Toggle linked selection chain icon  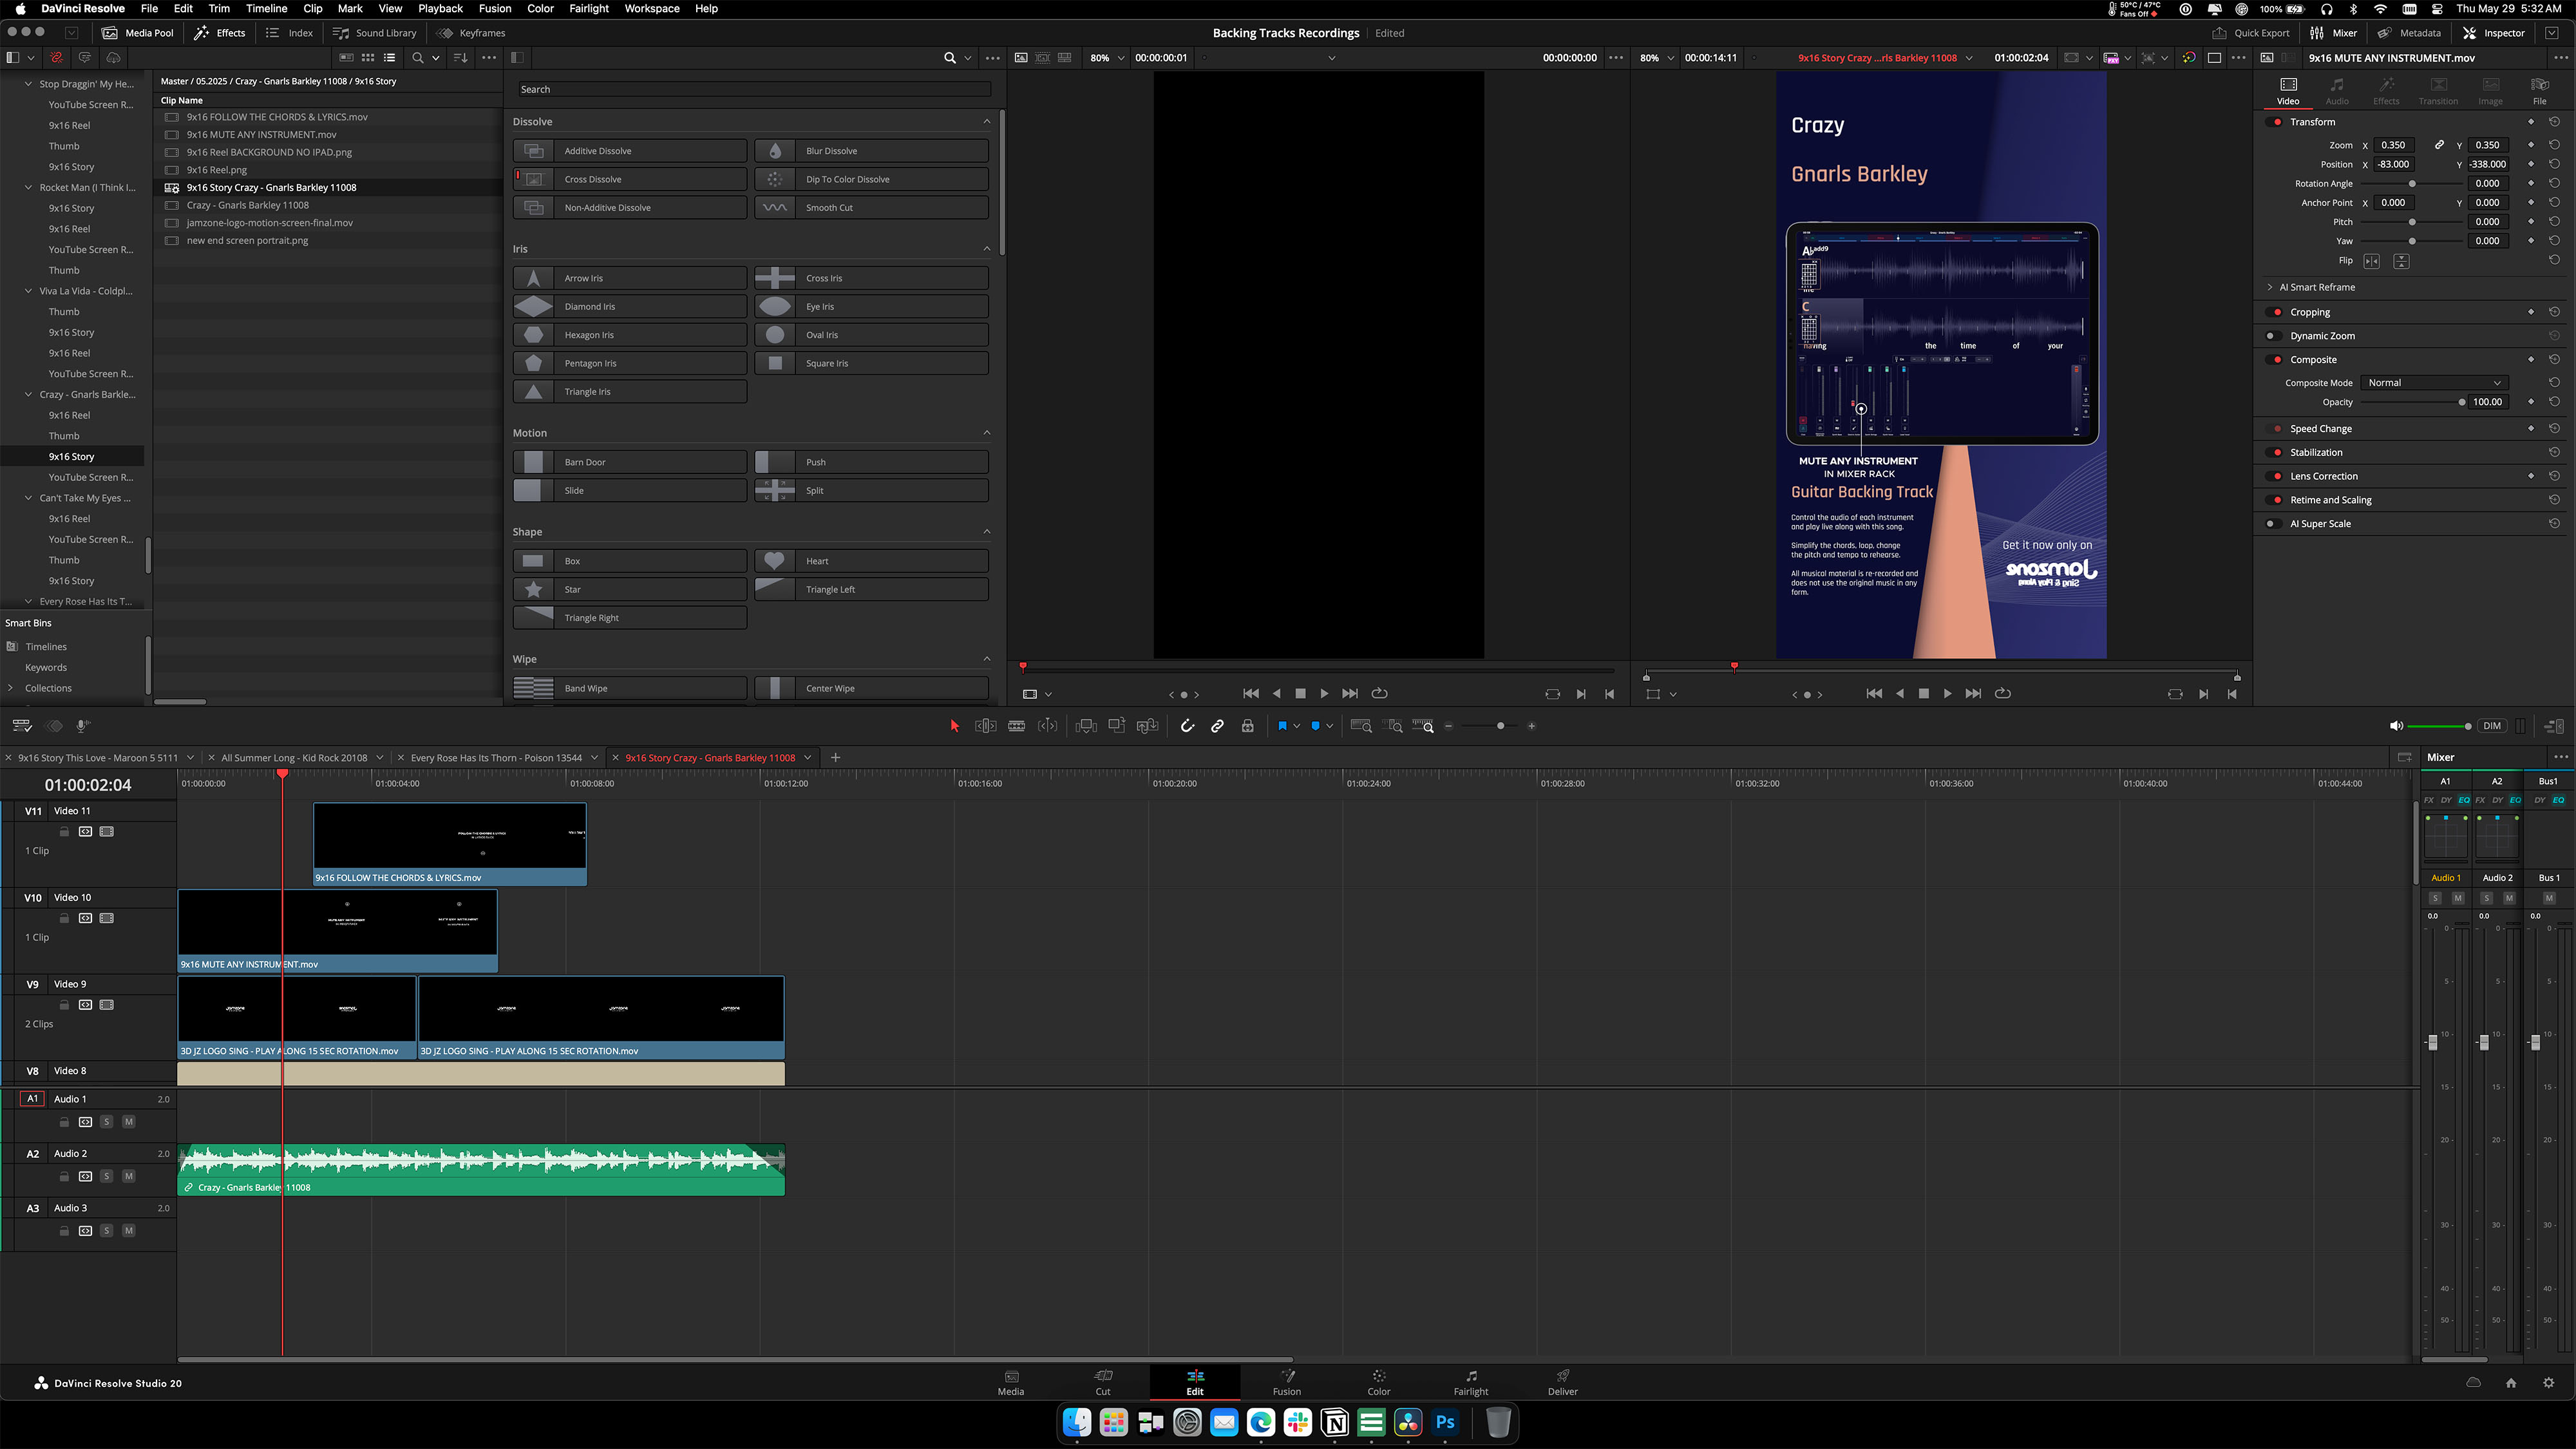coord(1217,726)
